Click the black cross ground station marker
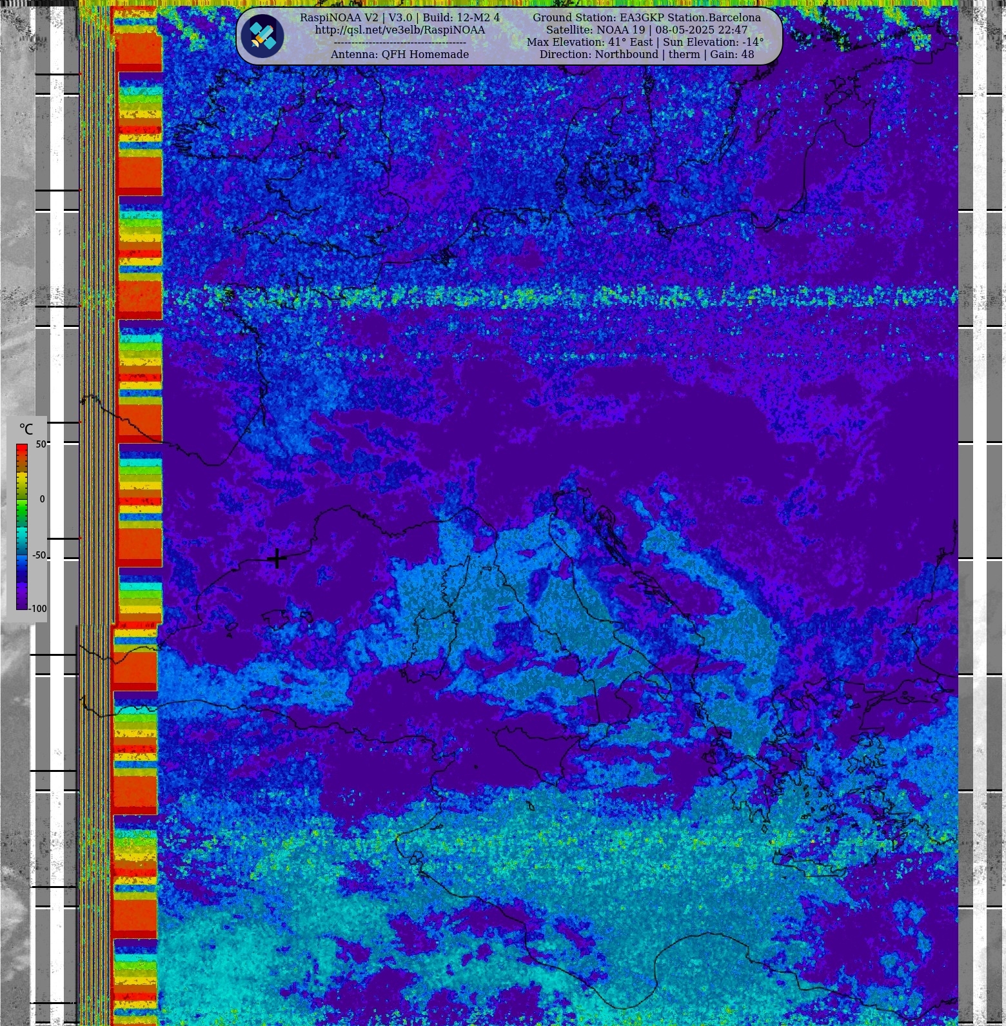 (277, 558)
